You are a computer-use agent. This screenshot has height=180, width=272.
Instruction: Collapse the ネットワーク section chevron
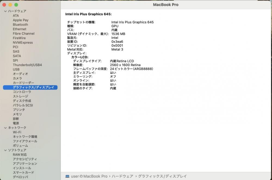(5, 128)
